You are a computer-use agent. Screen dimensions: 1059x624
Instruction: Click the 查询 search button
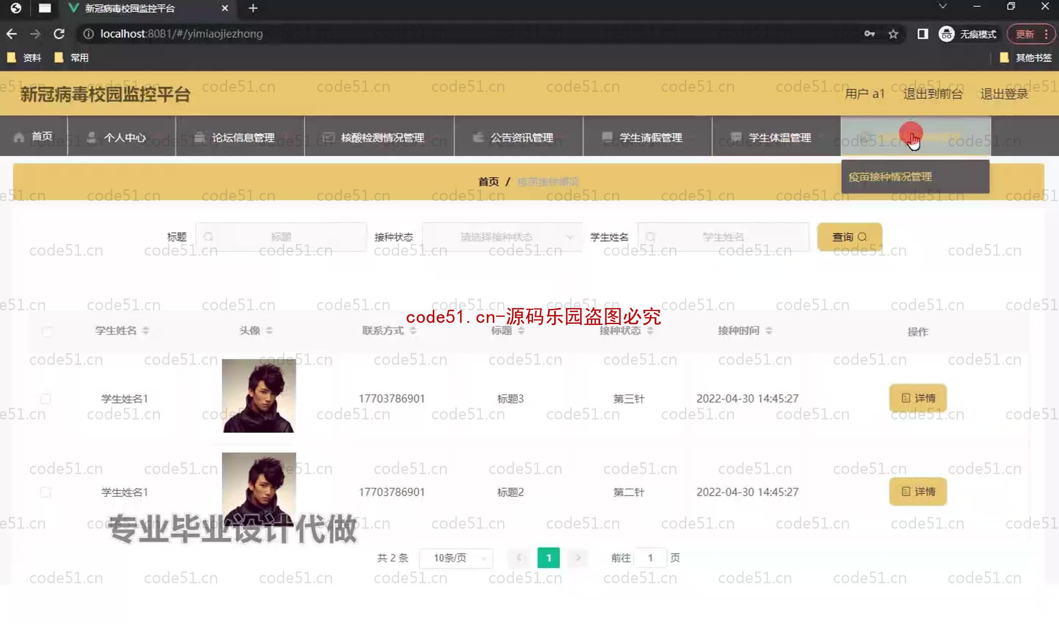(849, 236)
